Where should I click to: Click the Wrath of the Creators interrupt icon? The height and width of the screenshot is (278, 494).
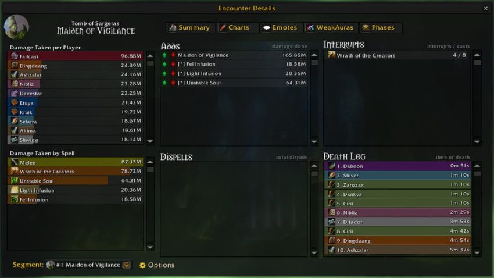click(x=331, y=55)
